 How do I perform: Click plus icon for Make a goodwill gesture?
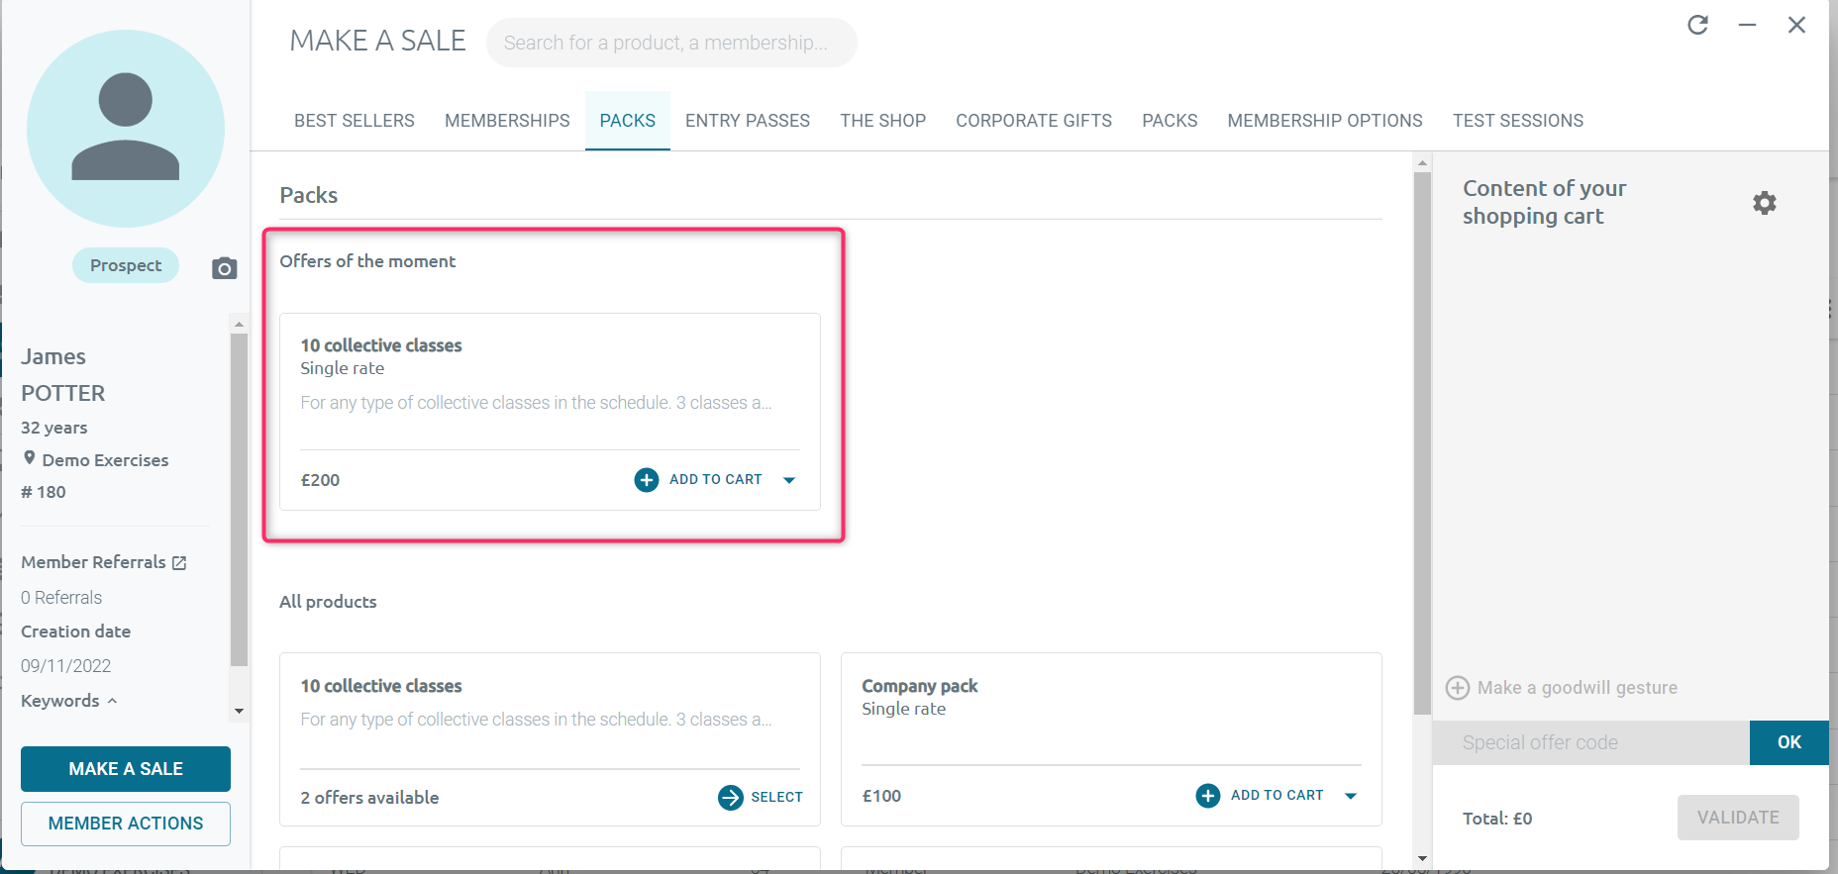tap(1457, 688)
